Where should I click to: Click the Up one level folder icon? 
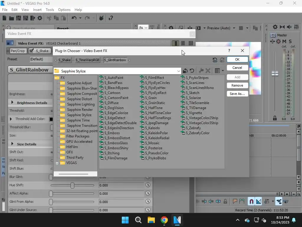pos(185,71)
